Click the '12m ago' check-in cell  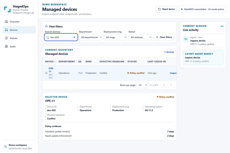152,73
